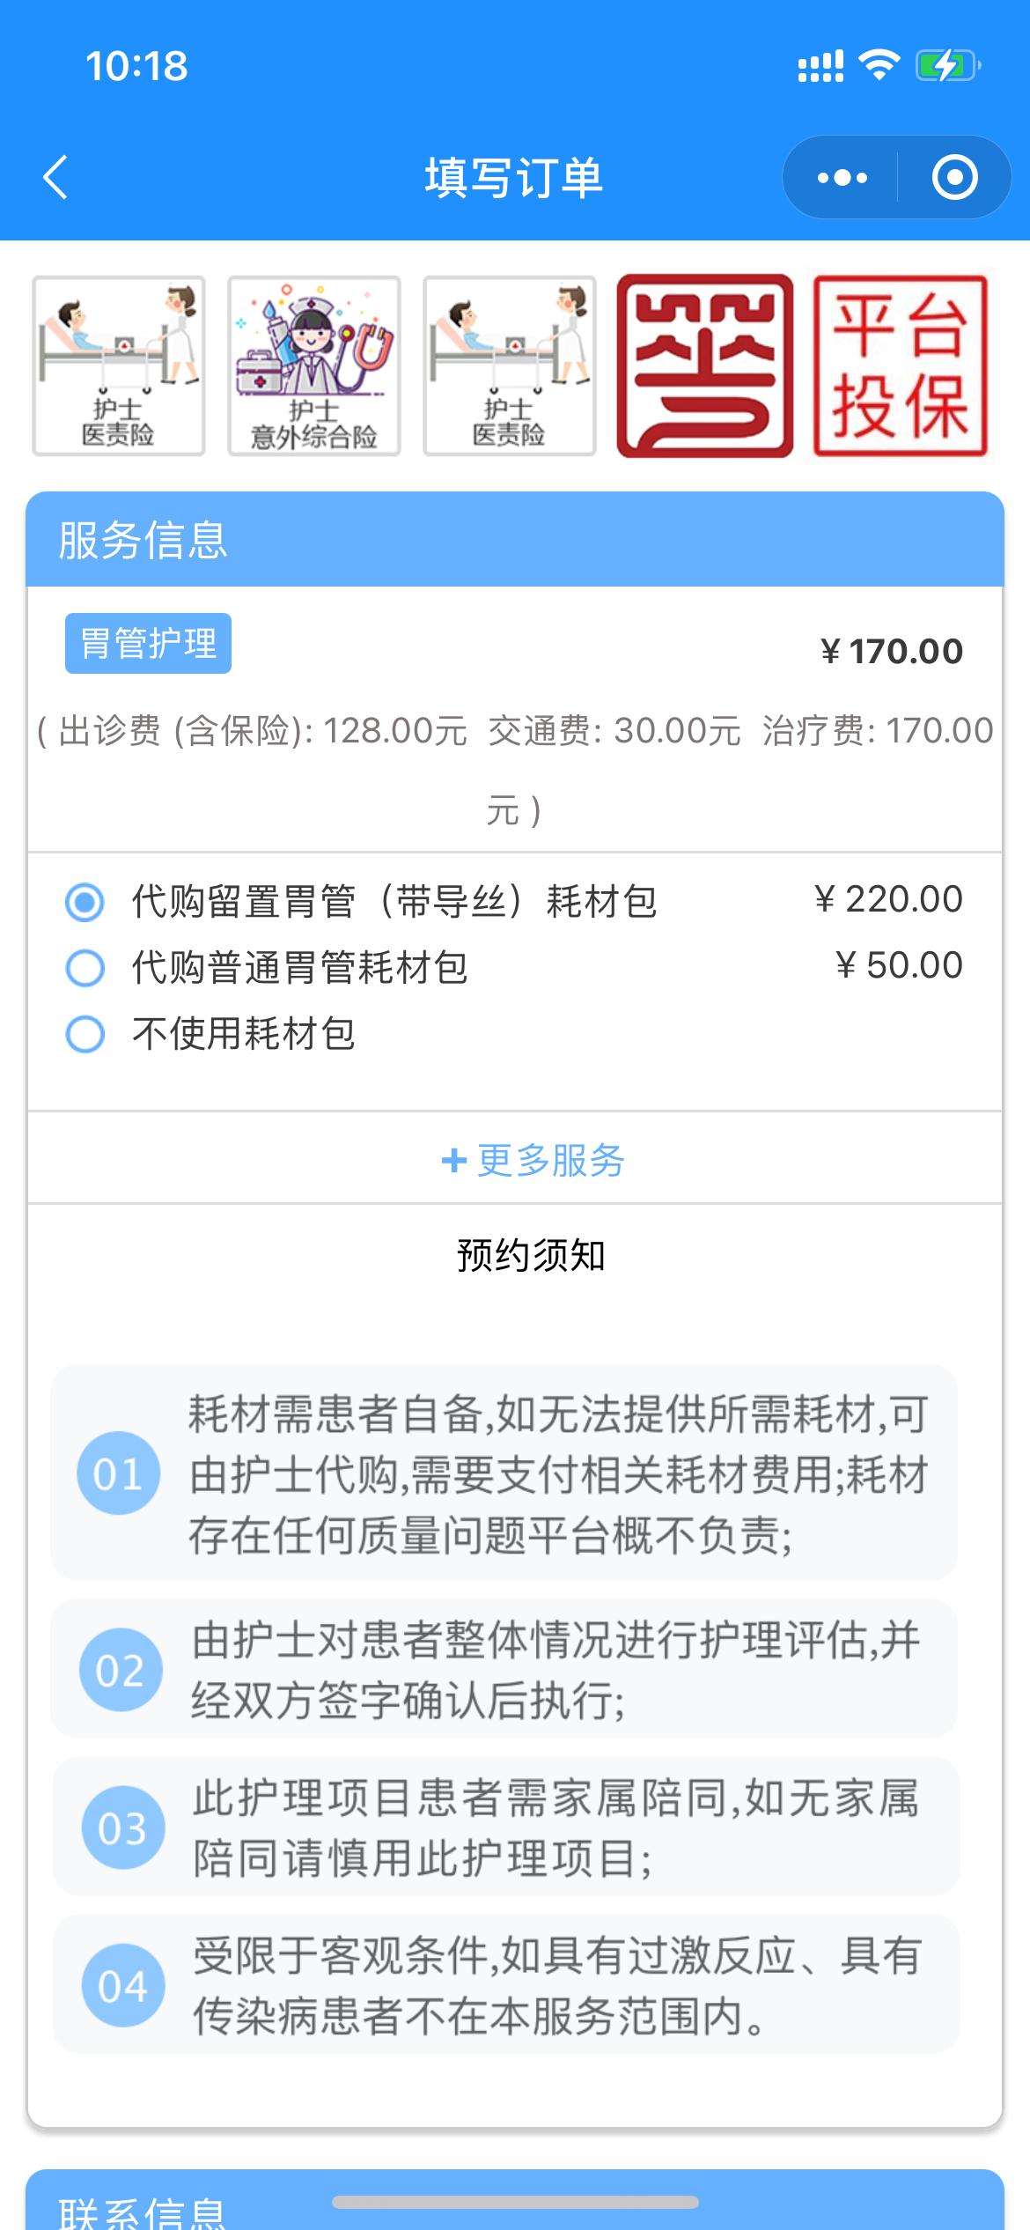
Task: Tap the back arrow icon
Action: tap(55, 177)
